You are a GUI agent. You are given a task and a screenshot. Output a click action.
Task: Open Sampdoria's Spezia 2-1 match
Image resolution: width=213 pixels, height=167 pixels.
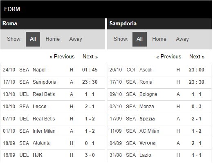coord(159,119)
